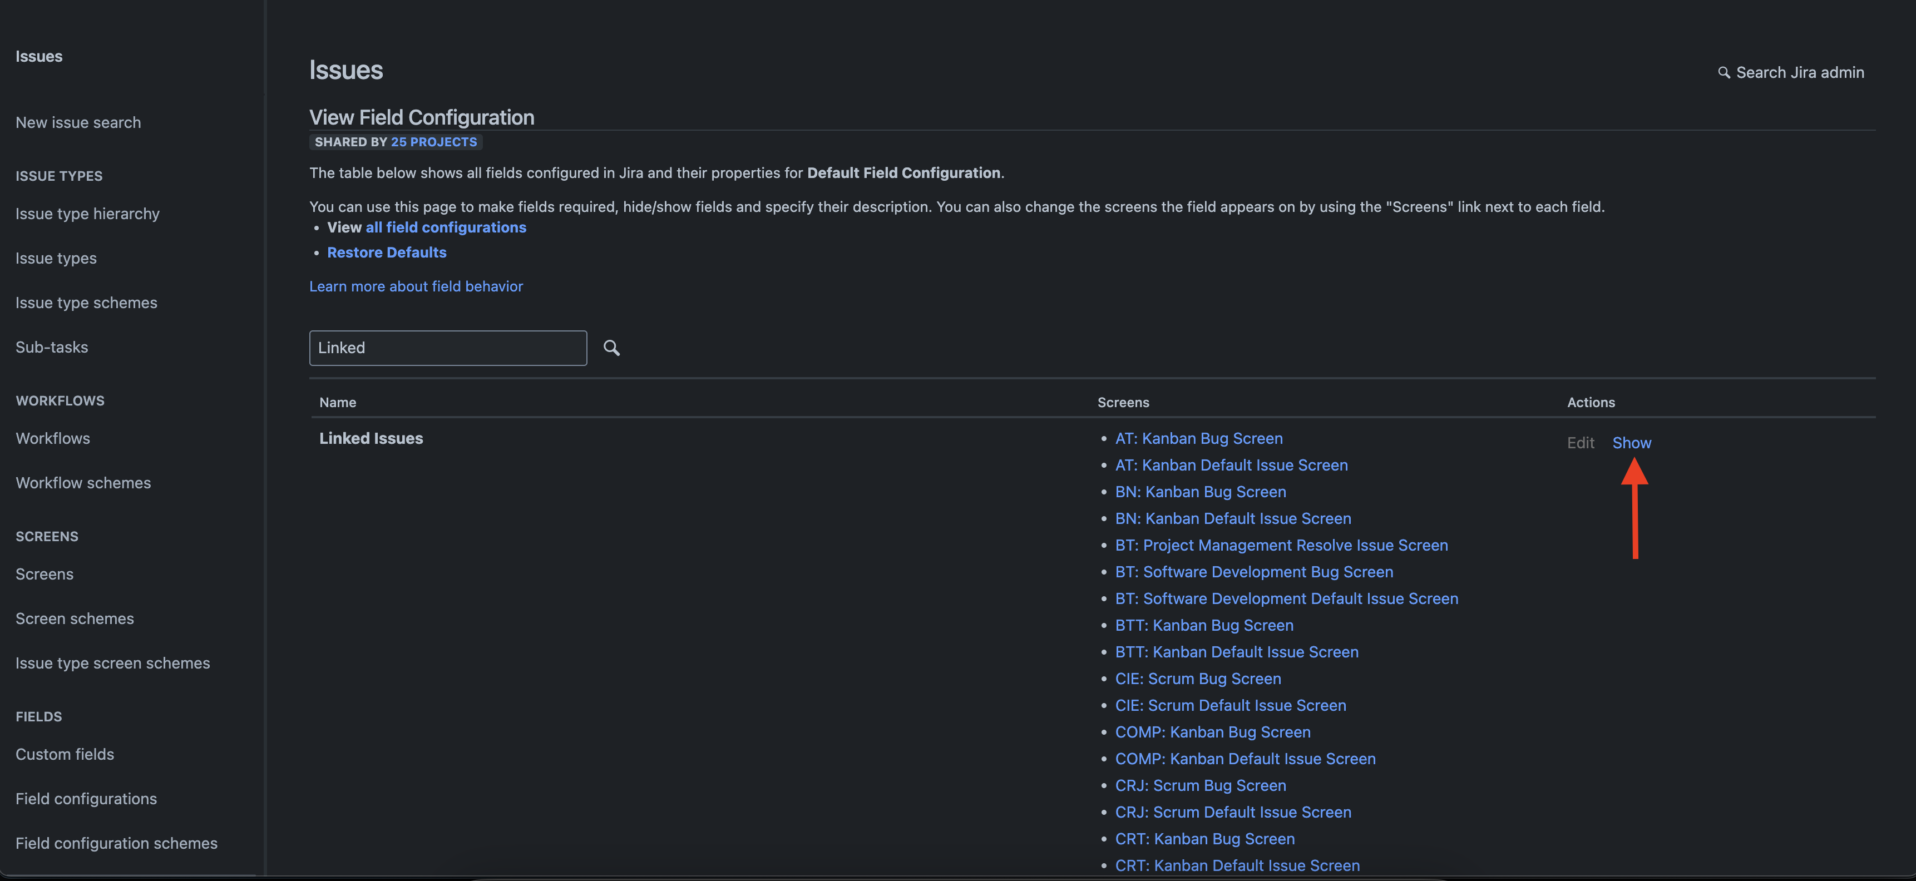
Task: Click the search magnifier icon beside filter
Action: coord(611,348)
